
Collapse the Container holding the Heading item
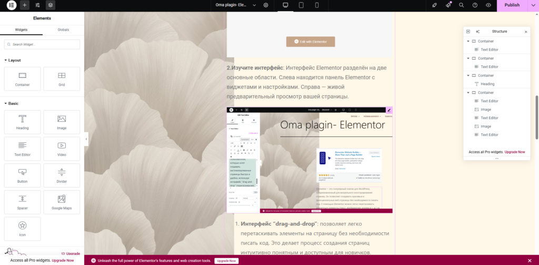(468, 75)
